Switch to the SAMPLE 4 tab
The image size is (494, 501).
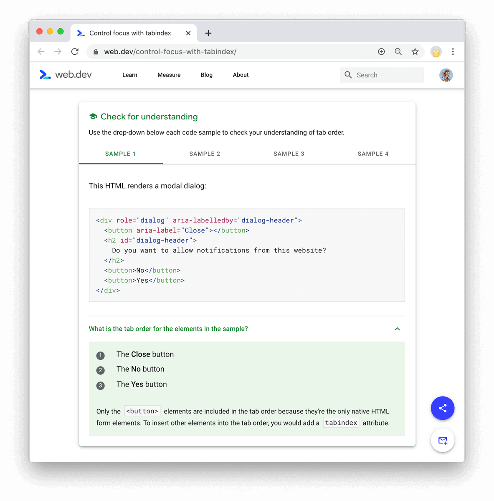tap(373, 154)
